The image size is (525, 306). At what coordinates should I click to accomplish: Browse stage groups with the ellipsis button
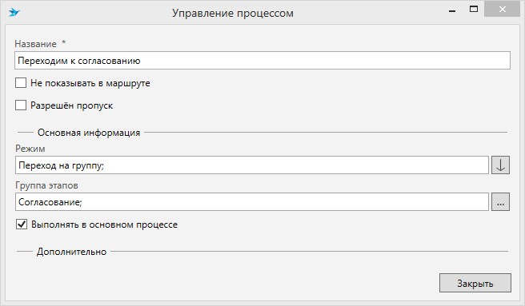coord(500,201)
